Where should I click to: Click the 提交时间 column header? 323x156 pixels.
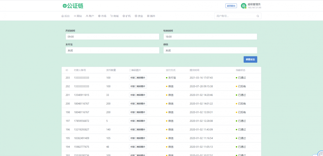(x=194, y=70)
